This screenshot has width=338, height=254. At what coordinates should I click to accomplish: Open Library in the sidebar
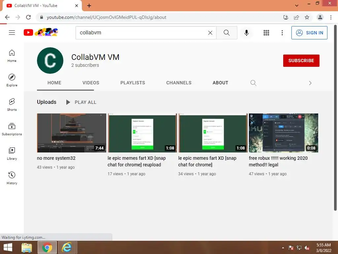tap(12, 153)
